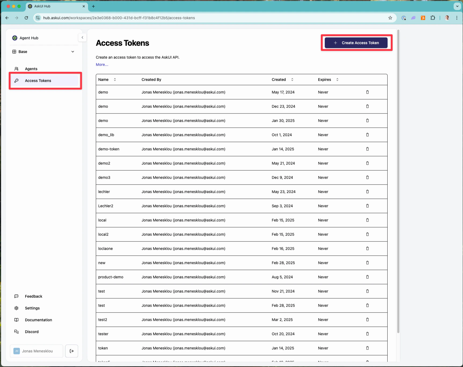Collapse the sidebar with the chevron button
The height and width of the screenshot is (367, 463).
click(82, 38)
